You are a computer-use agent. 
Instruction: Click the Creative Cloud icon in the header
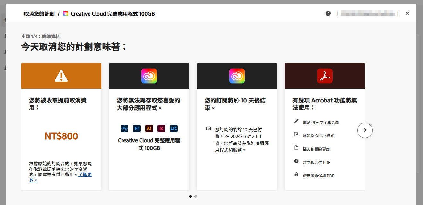coord(66,14)
